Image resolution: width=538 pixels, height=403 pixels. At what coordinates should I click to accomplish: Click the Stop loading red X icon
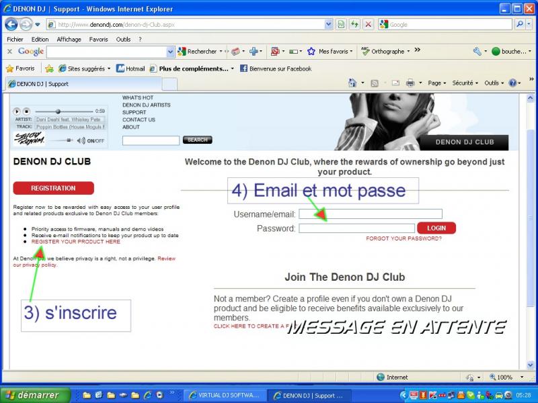pyautogui.click(x=368, y=24)
